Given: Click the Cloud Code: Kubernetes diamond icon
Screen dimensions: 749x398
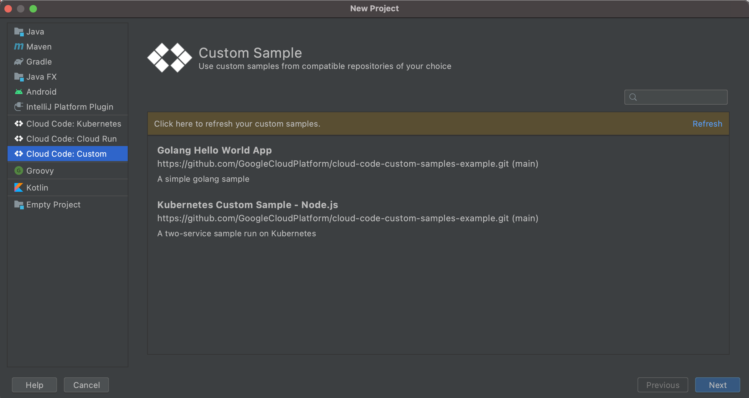Looking at the screenshot, I should [18, 123].
